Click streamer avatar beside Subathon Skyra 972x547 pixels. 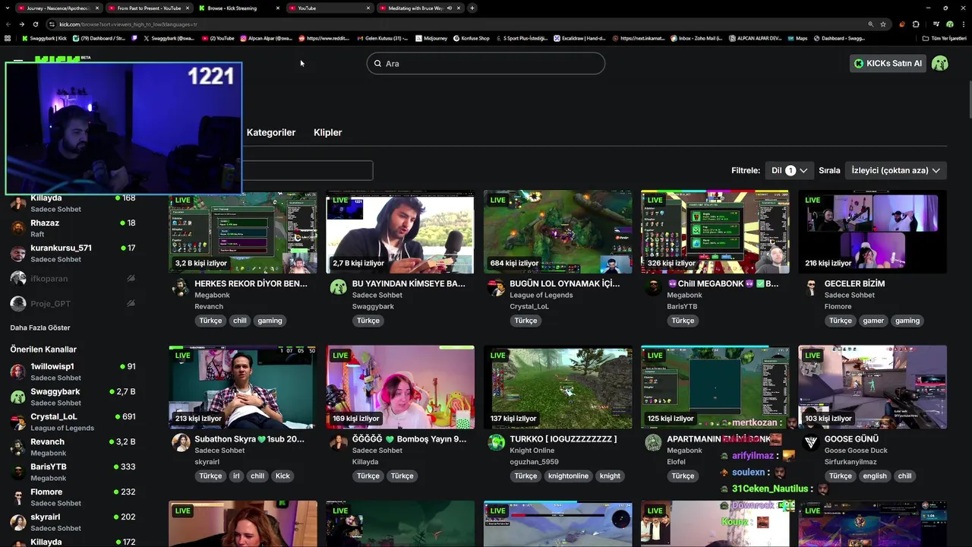coord(181,442)
